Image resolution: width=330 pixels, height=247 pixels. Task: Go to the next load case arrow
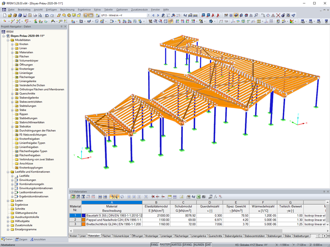click(158, 15)
